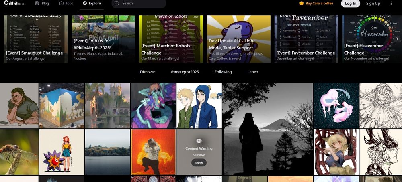The width and height of the screenshot is (402, 182).
Task: Open the sepia line-art woman sketch
Action: (381, 105)
